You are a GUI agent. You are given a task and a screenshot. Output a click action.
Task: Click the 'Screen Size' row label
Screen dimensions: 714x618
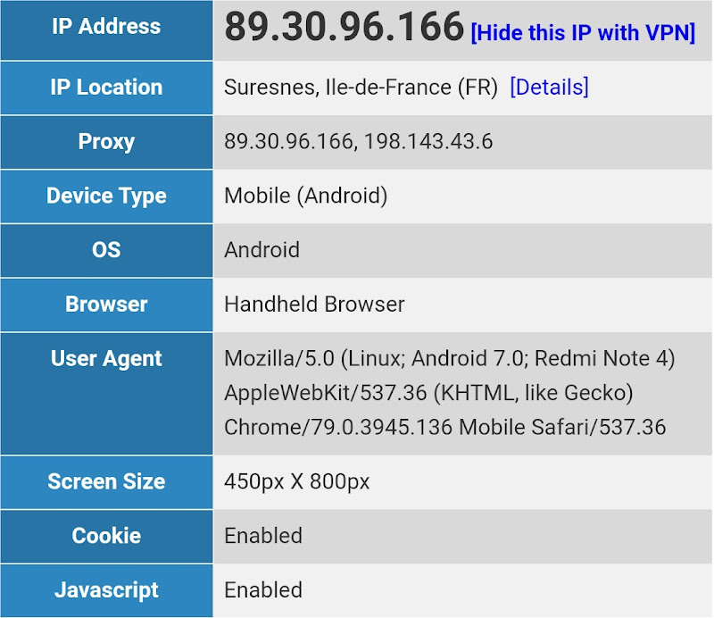tap(106, 481)
